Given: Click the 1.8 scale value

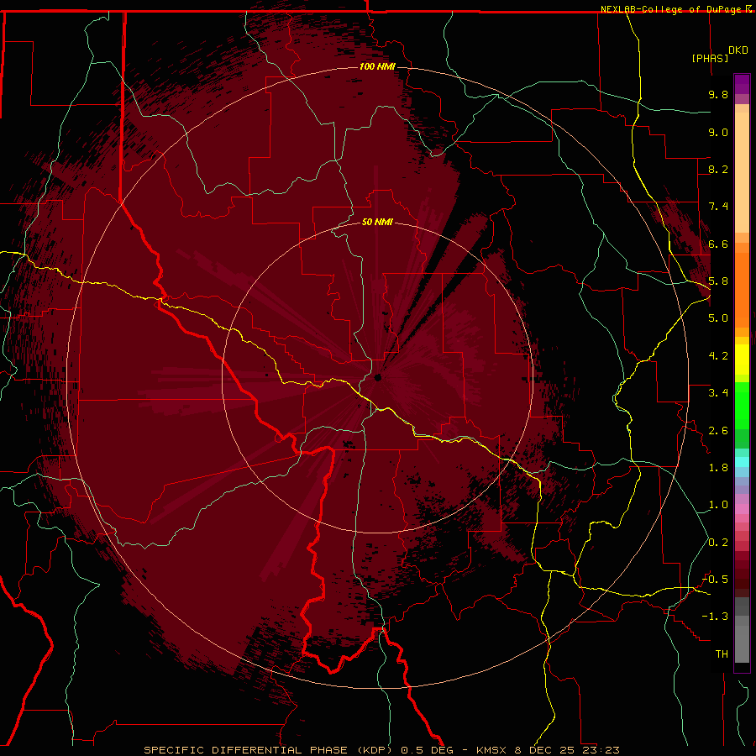Looking at the screenshot, I should 718,468.
